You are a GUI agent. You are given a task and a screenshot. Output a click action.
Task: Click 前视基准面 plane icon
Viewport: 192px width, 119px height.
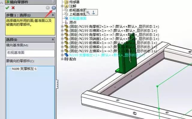[66, 10]
